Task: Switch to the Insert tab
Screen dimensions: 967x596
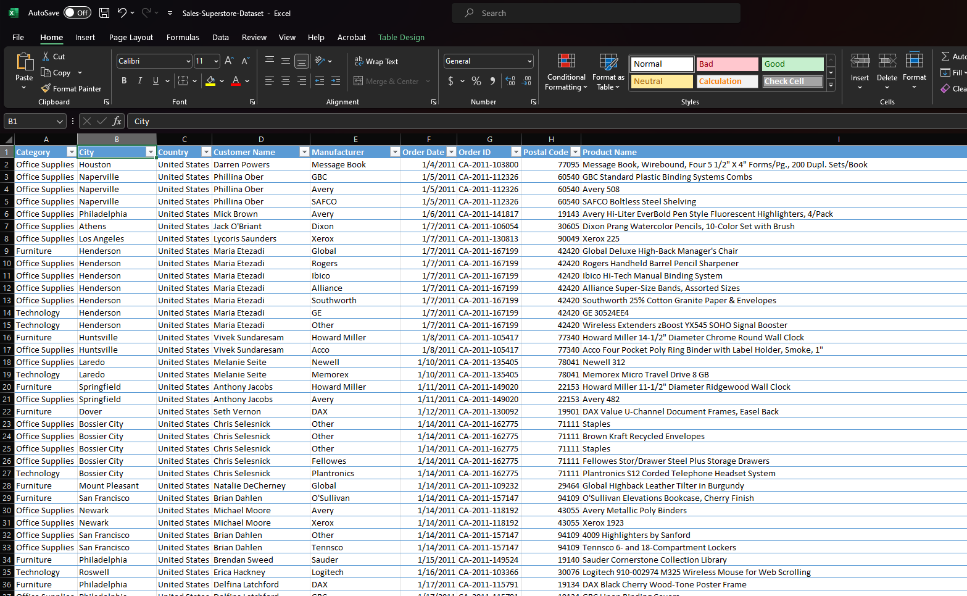Action: pyautogui.click(x=85, y=37)
